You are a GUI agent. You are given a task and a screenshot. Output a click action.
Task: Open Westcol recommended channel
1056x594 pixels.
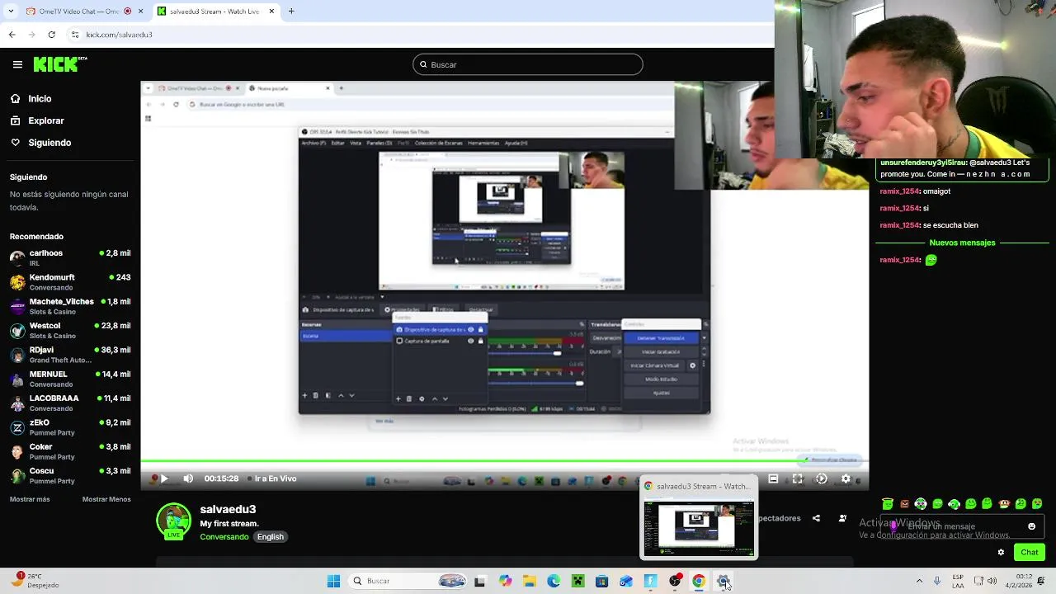[70, 330]
